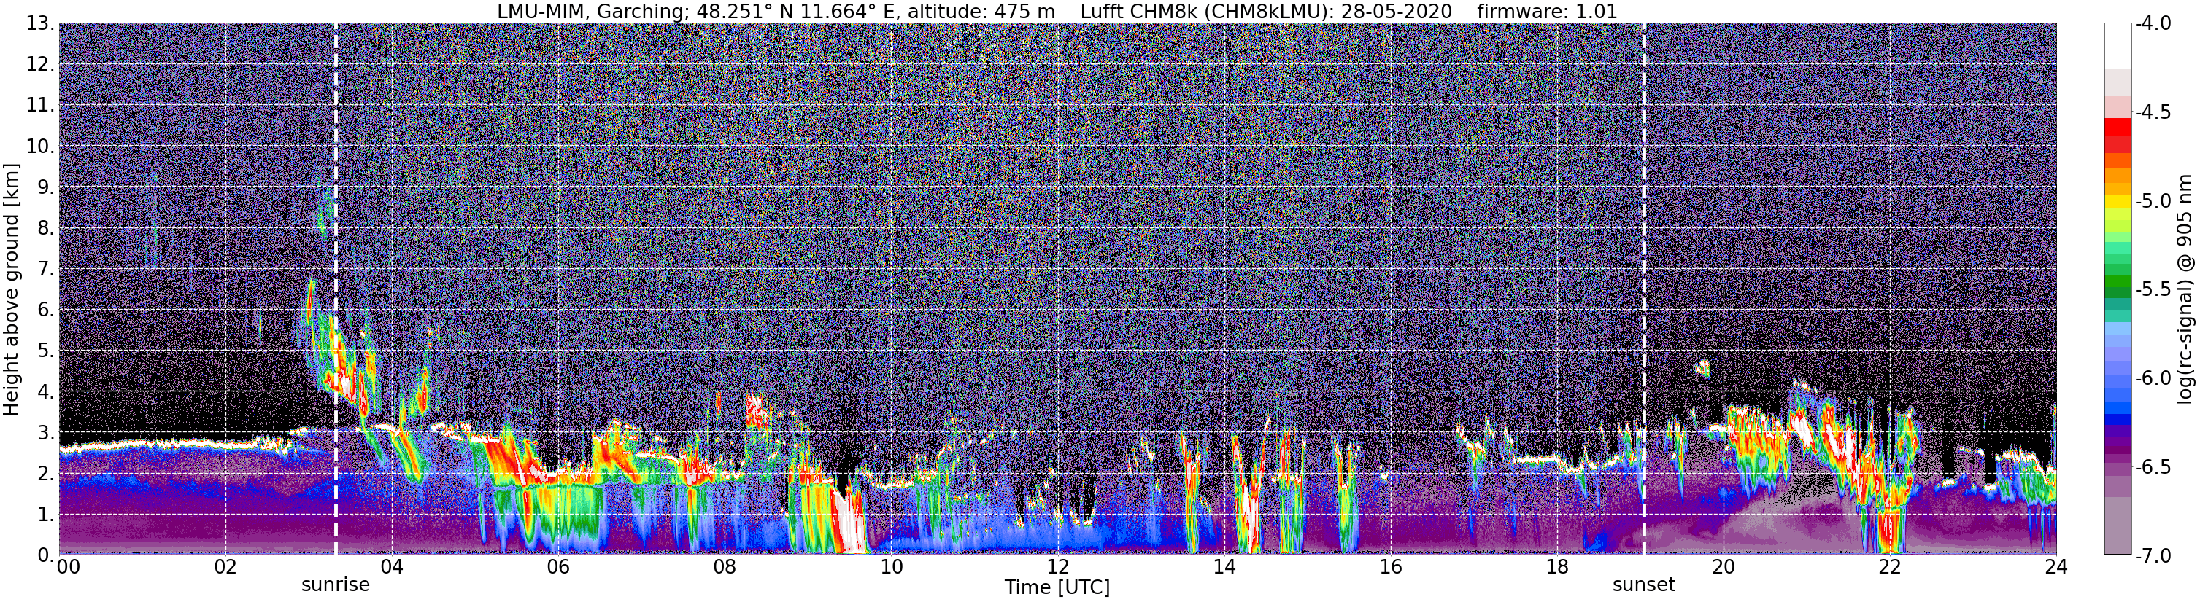
Task: Click the '18' time tick label
Action: click(x=1558, y=567)
